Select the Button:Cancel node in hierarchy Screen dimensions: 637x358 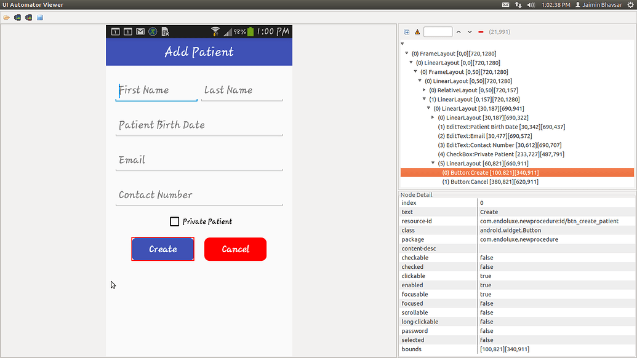[494, 181]
